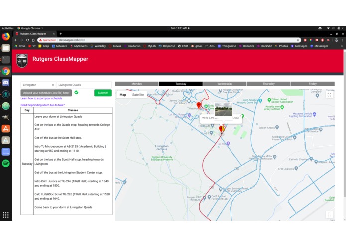Open the Livingston campus dropdown
346x246 pixels.
(38, 85)
